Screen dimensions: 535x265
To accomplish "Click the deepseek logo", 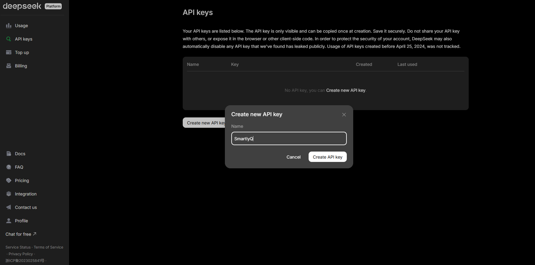I will click(22, 6).
